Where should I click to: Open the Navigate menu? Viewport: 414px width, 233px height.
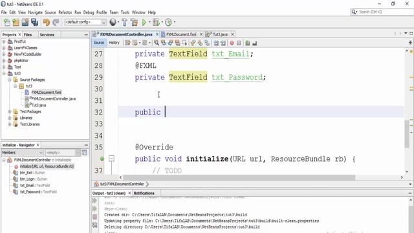(35, 12)
